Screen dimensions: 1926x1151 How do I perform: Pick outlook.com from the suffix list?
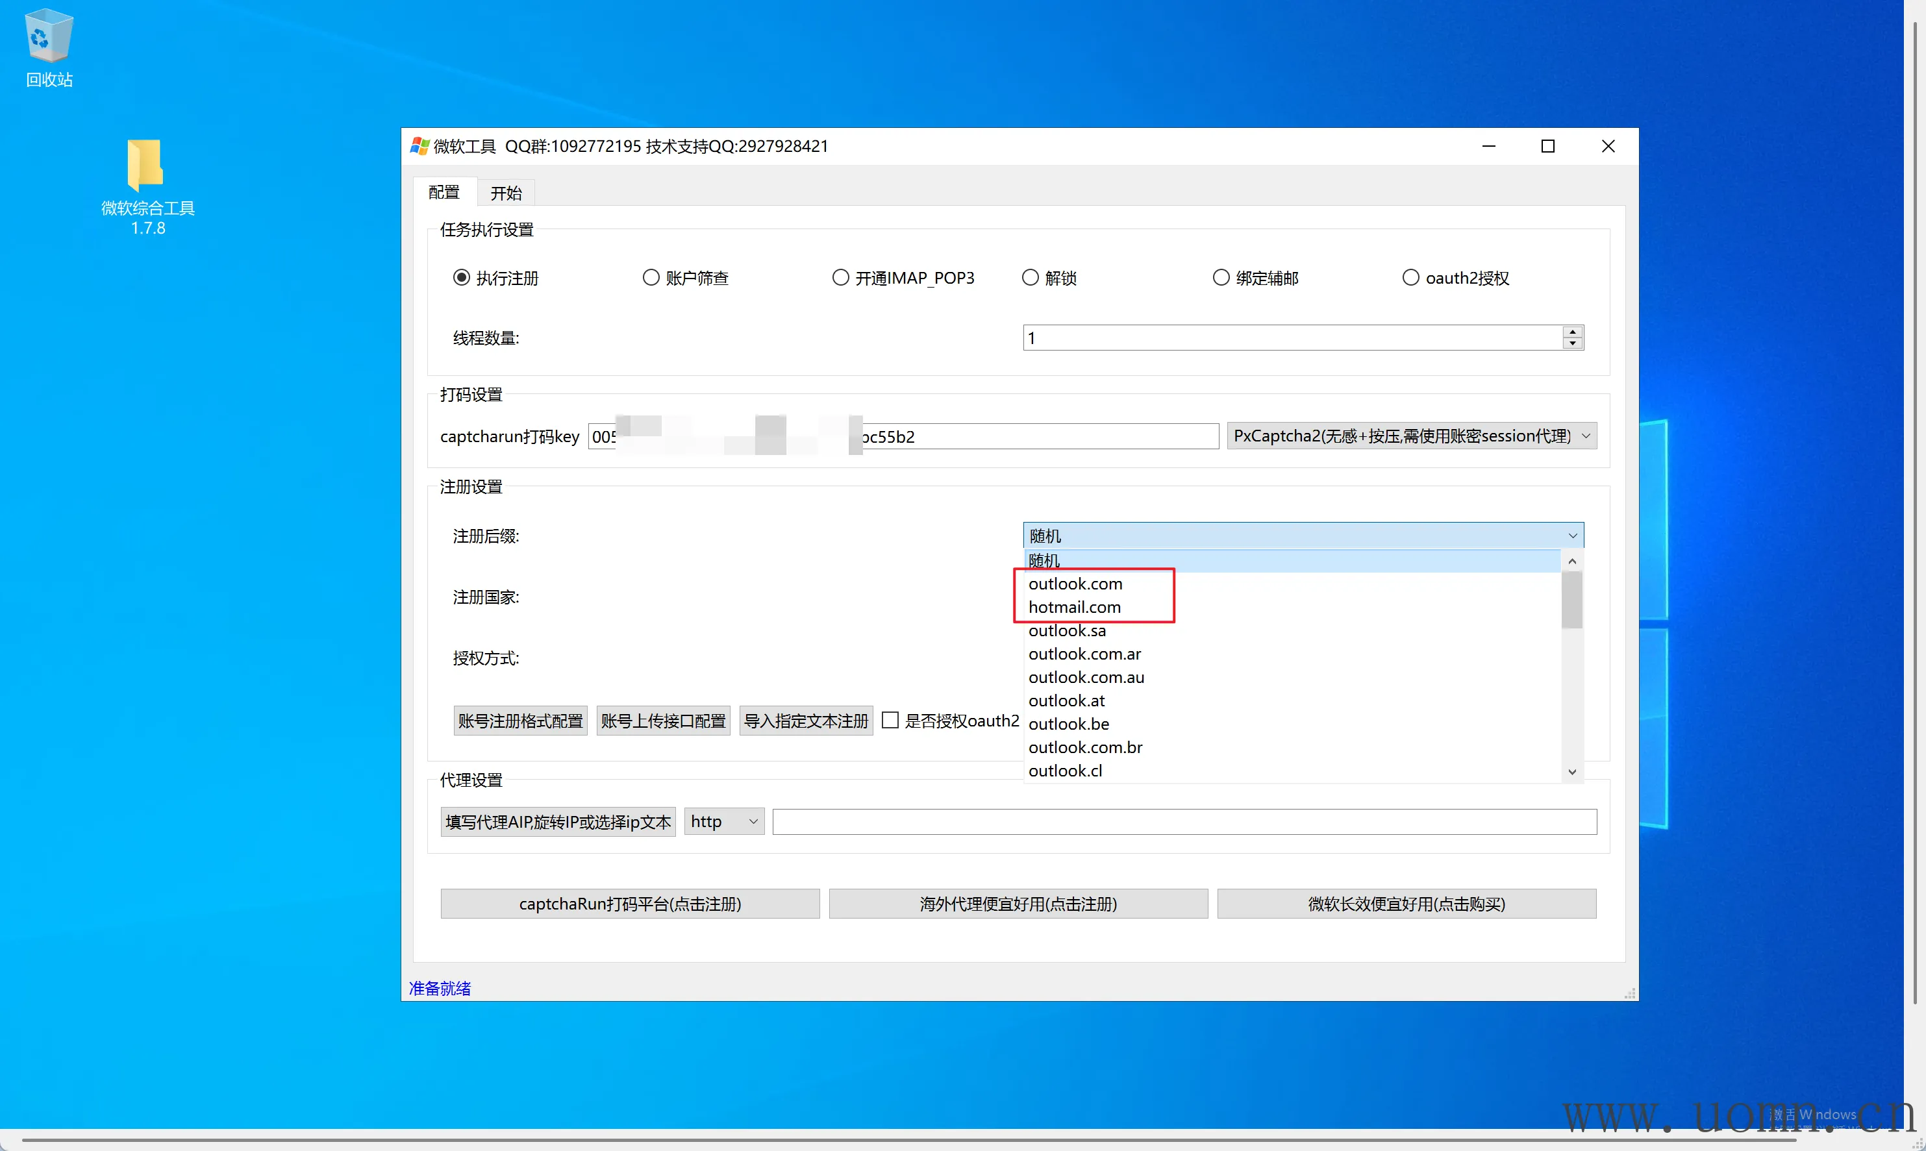[1075, 584]
